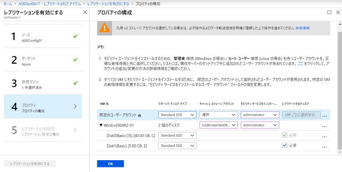Image resolution: width=342 pixels, height=172 pixels.
Task: Open the default cache storage 選択 dropdown
Action: 218,115
